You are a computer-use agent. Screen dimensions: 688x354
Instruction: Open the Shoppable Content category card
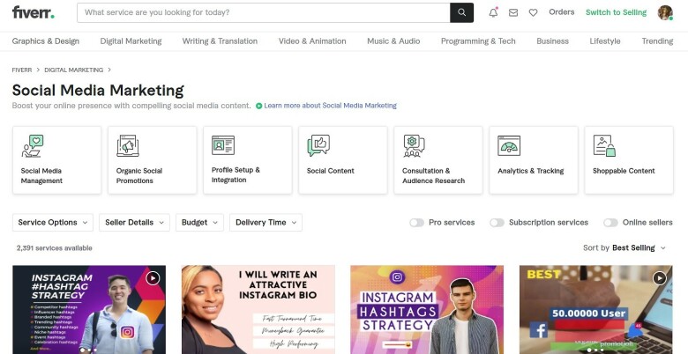point(629,160)
